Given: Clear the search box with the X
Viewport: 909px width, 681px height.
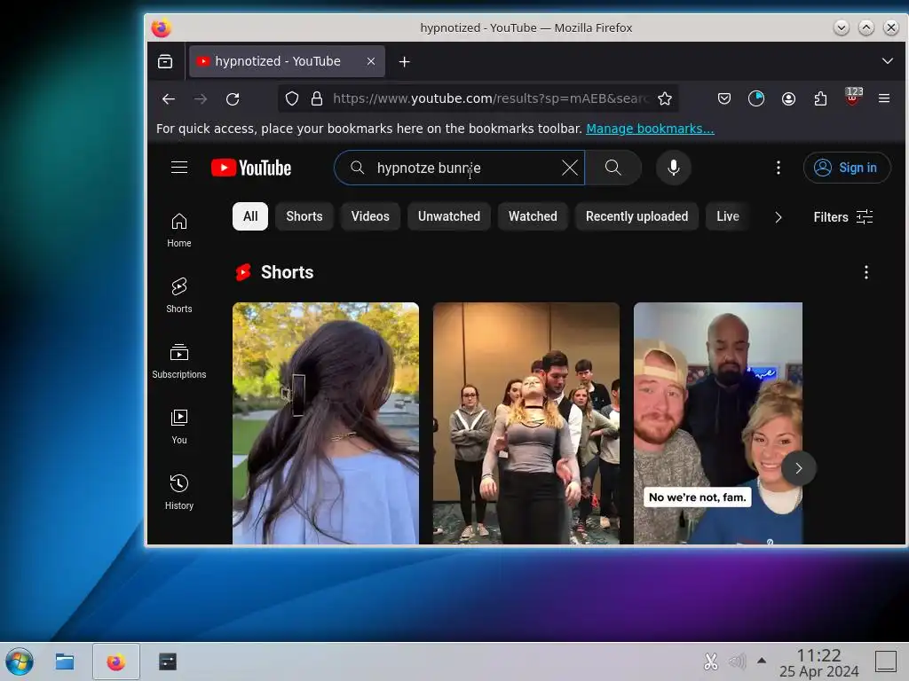Looking at the screenshot, I should [x=570, y=168].
